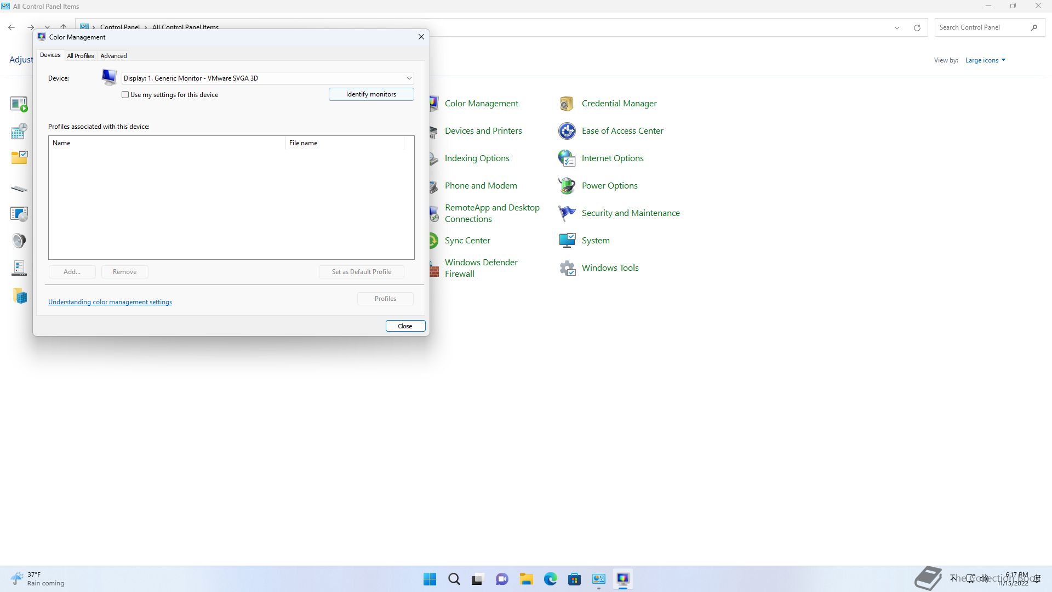
Task: Open RemoteApp and Desktop Connections link
Action: point(492,213)
